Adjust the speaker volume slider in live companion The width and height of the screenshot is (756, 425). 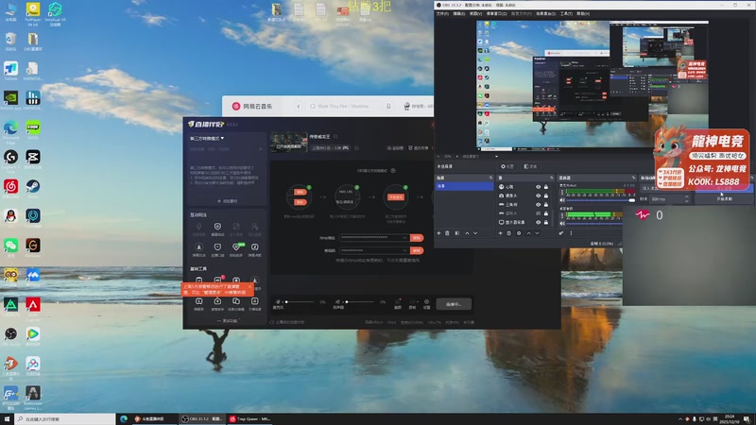(360, 302)
